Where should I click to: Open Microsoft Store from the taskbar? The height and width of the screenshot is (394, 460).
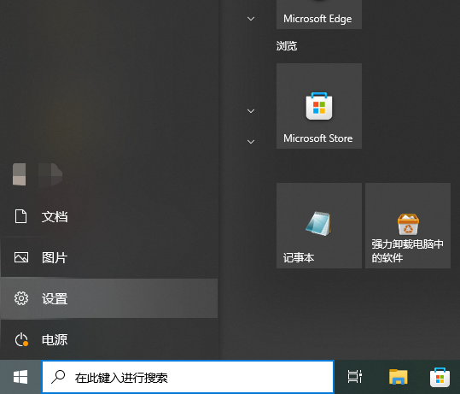pyautogui.click(x=440, y=377)
